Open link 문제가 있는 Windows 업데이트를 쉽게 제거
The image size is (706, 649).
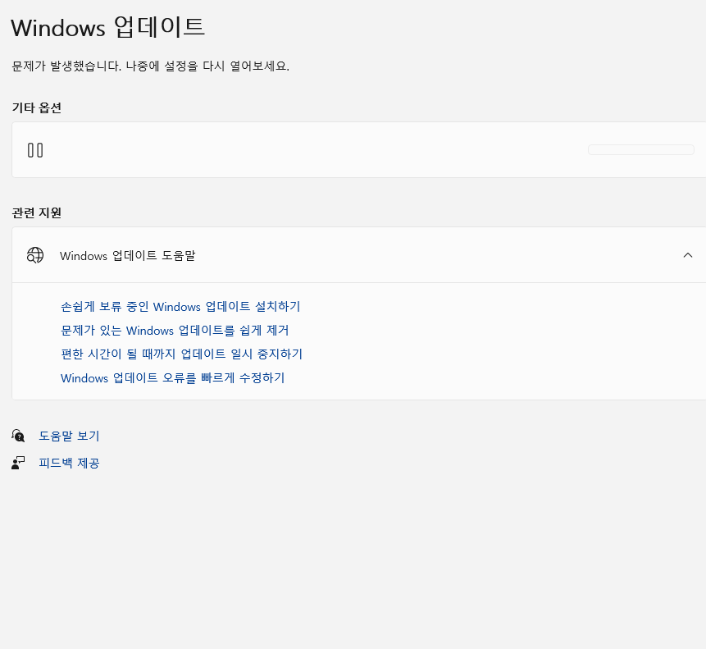tap(175, 331)
